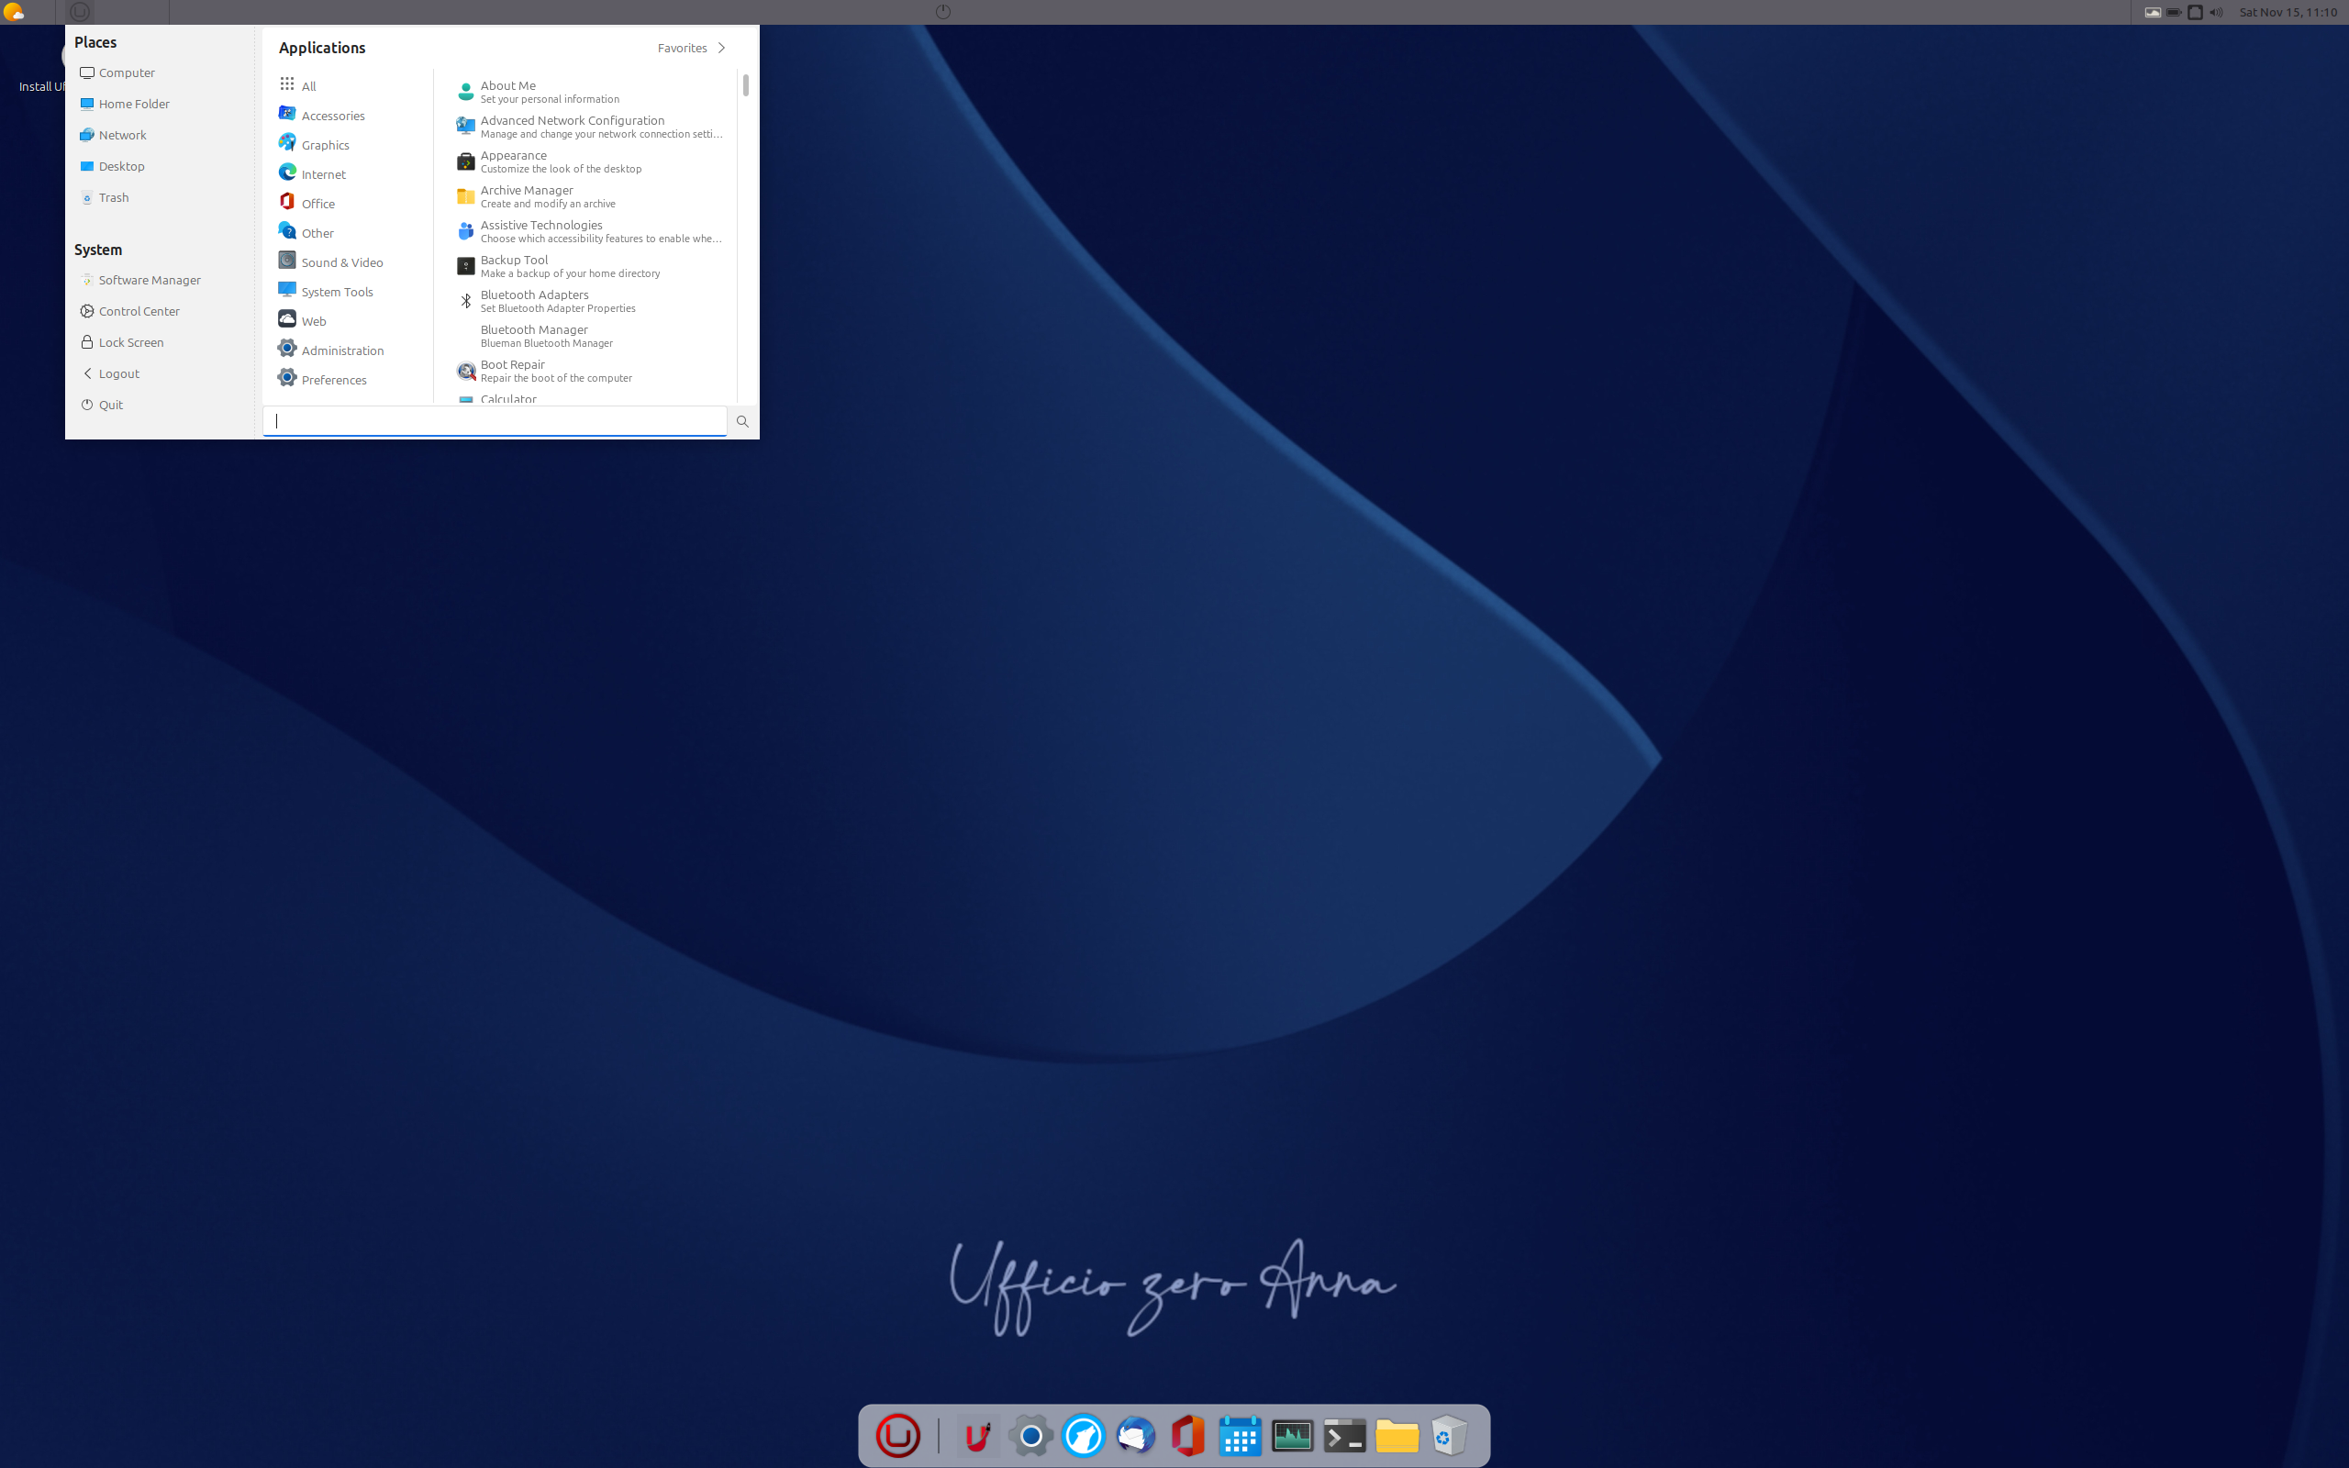Open Network from Places

pyautogui.click(x=159, y=135)
